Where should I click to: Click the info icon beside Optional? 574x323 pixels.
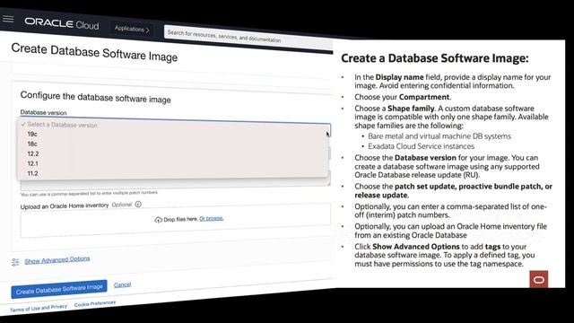click(138, 205)
